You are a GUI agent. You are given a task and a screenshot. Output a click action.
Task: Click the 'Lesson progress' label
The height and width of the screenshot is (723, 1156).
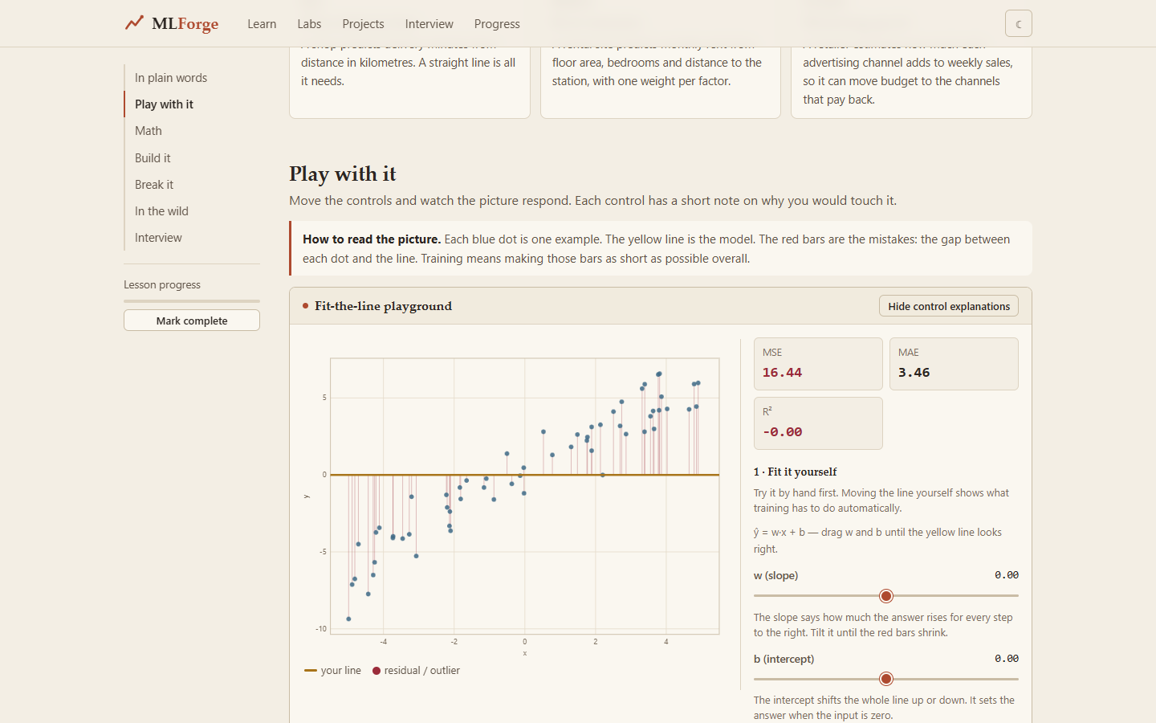(x=162, y=285)
